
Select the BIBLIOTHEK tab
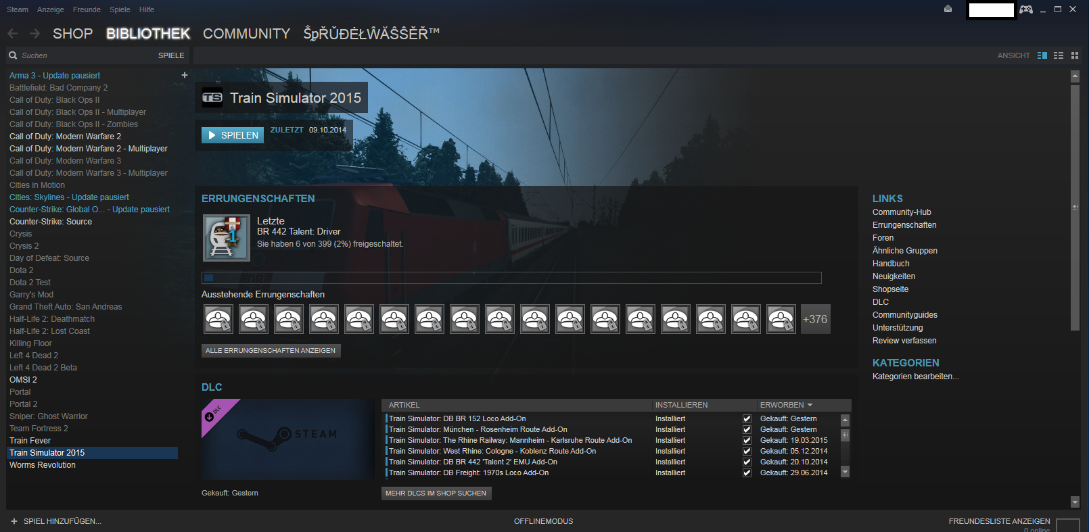coord(148,34)
